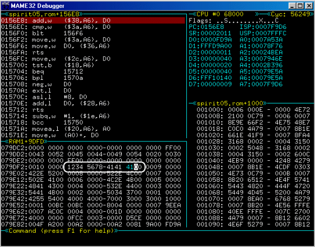The image size is (315, 247).
Task: Click the highlighted memory cursor byte in row 079DF2
Action: (135, 167)
